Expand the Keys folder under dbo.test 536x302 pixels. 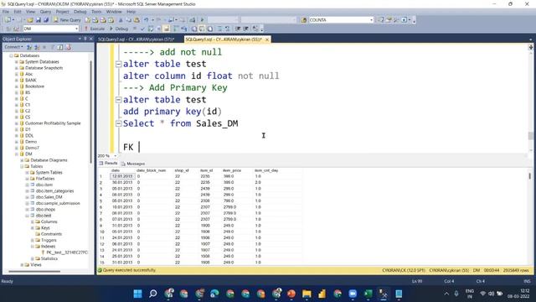click(33, 228)
